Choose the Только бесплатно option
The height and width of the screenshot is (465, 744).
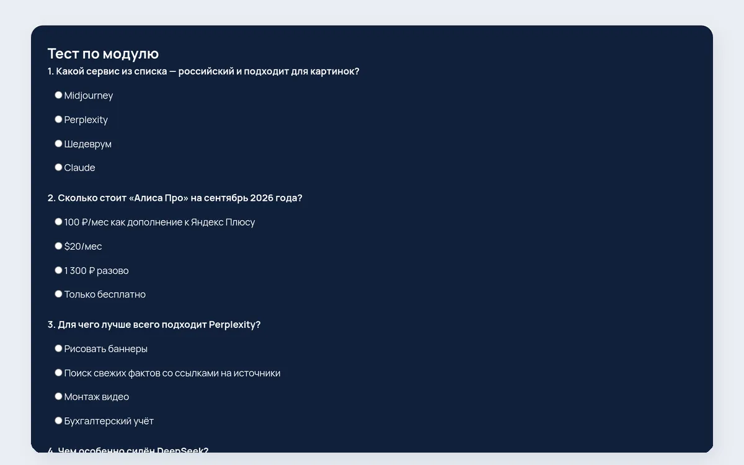click(x=58, y=293)
